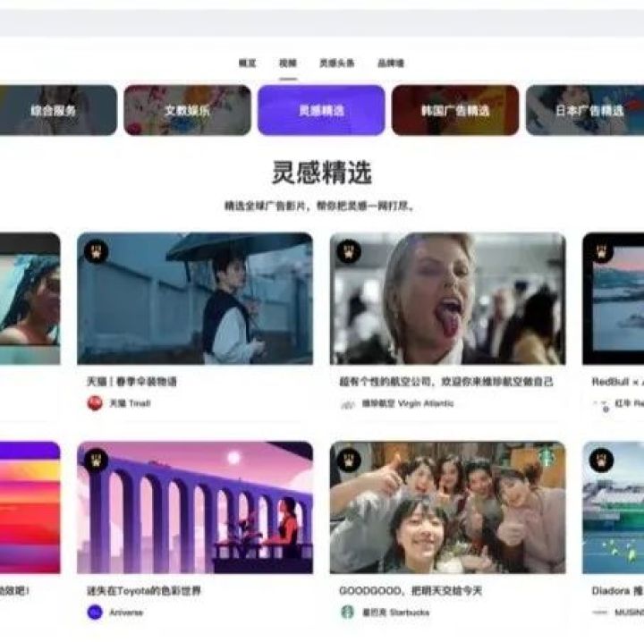This screenshot has width=644, height=642.
Task: Click the MUSIN brand name text
Action: [x=629, y=612]
